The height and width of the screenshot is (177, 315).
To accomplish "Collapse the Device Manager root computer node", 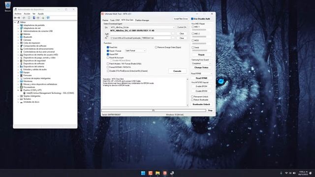I will [15, 22].
